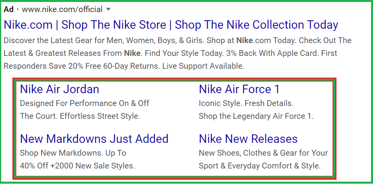Open the New Markdowns Just Added link
This screenshot has height=184, width=373.
pos(94,139)
